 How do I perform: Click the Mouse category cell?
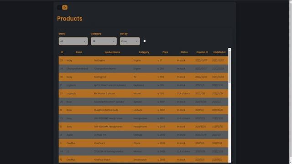click(x=137, y=93)
